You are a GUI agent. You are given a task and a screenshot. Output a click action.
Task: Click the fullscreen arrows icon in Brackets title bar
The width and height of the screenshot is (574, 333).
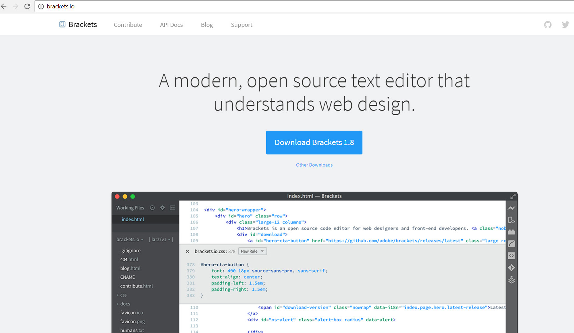(513, 196)
